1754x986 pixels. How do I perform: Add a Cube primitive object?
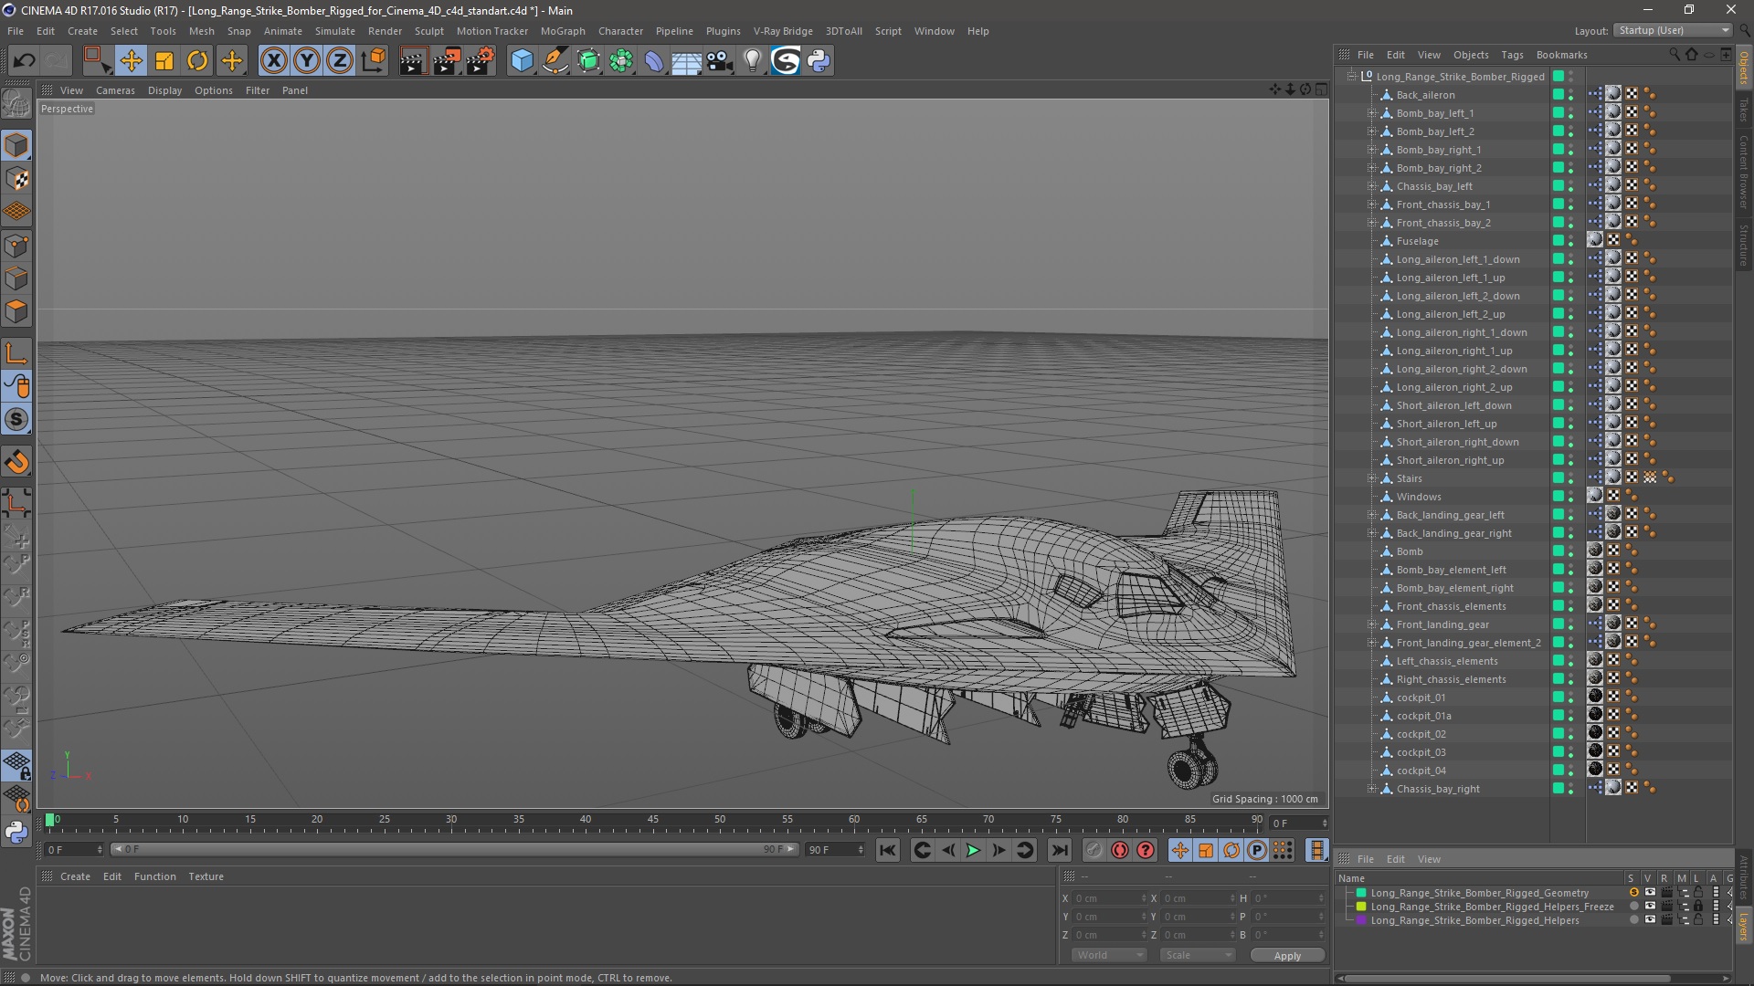point(522,61)
